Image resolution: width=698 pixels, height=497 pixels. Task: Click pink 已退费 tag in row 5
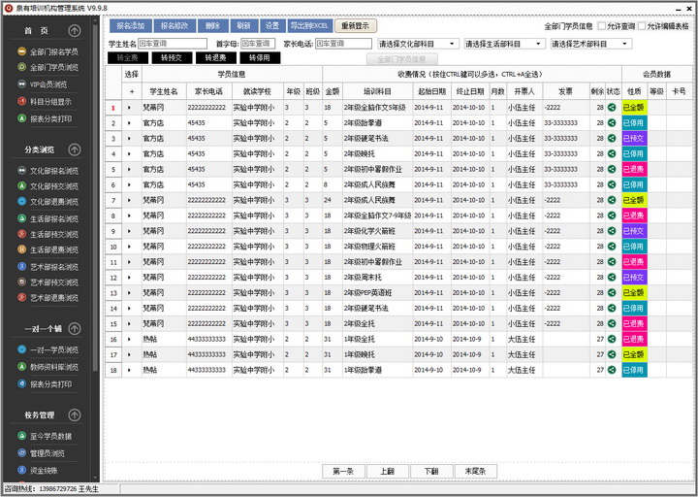634,169
